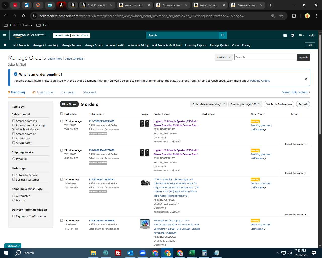Open the Chrome profile avatar
The image size is (322, 258).
[x=307, y=16]
